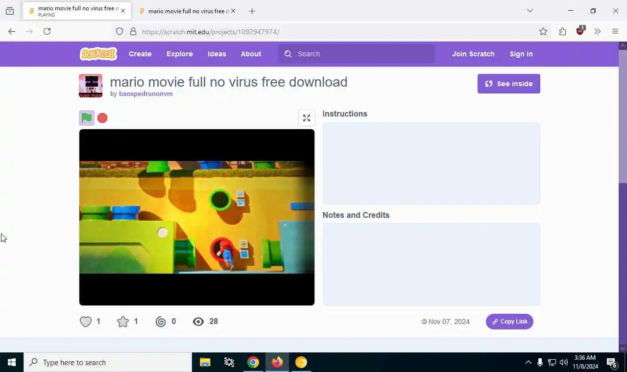This screenshot has width=627, height=372.
Task: Click the project author avatar thumbnail
Action: (91, 86)
